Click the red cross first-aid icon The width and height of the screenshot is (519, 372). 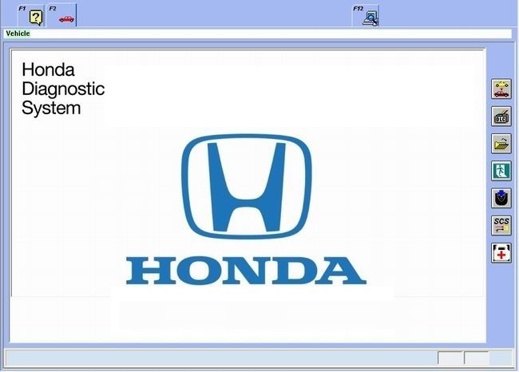coord(501,253)
